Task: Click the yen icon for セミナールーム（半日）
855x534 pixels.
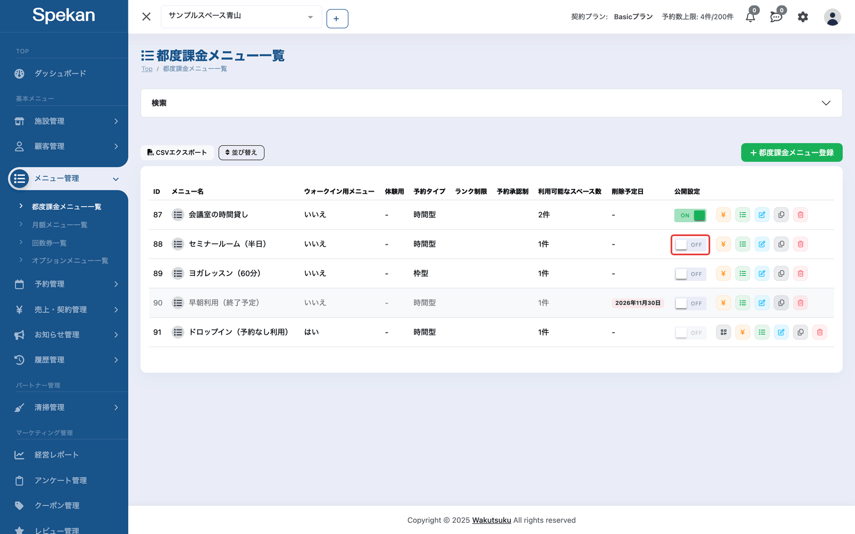Action: [724, 244]
